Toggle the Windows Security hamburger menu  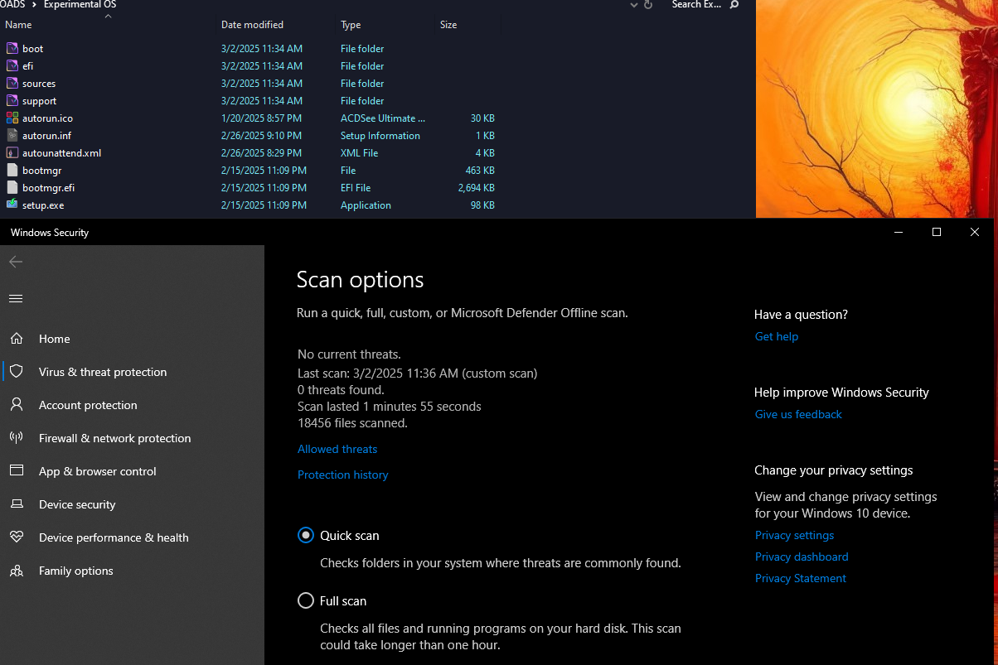16,298
